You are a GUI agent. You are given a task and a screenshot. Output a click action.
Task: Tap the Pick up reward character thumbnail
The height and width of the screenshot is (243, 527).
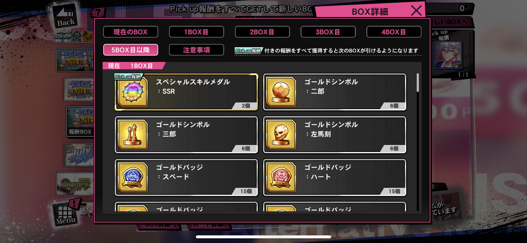point(448,55)
